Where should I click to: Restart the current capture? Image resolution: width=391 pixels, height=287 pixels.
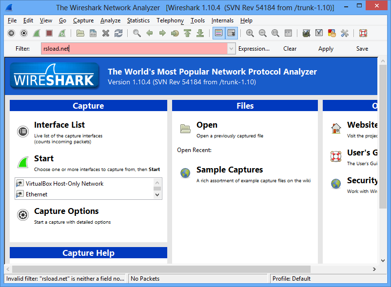coord(61,33)
